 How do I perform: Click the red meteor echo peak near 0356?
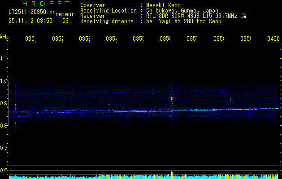point(172,98)
